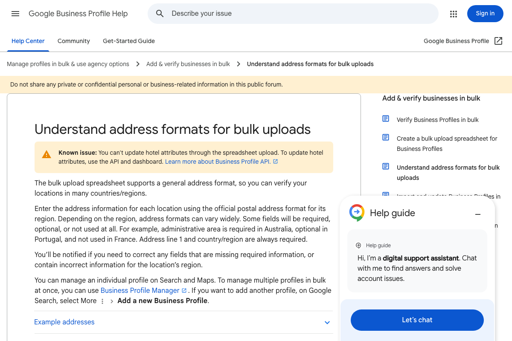Click the privacy notice banner text
The height and width of the screenshot is (341, 512).
tap(146, 84)
